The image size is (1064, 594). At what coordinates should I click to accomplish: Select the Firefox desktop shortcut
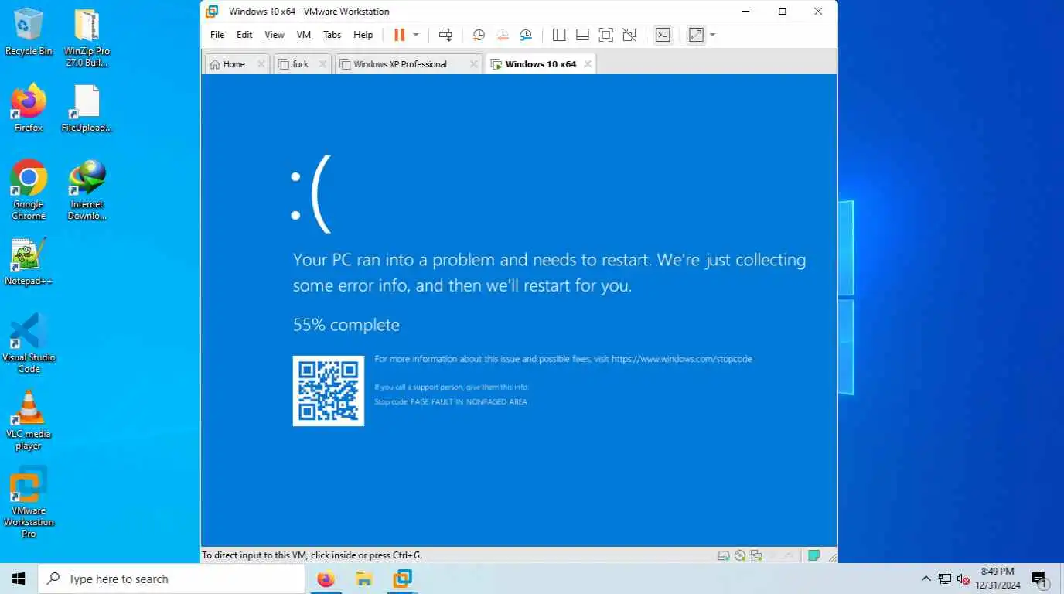click(x=29, y=108)
